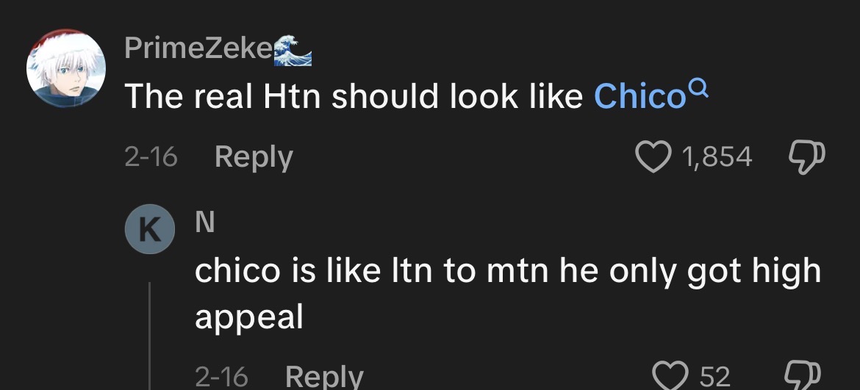The height and width of the screenshot is (390, 860).
Task: Tap the 1,854 likes count
Action: [x=717, y=158]
